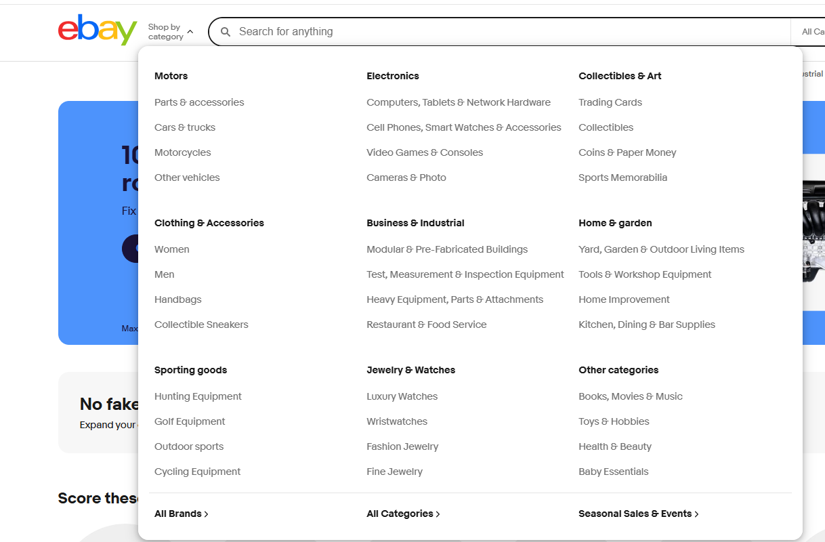Open Hunting Equipment under Sporting goods
The image size is (825, 542).
(x=198, y=396)
